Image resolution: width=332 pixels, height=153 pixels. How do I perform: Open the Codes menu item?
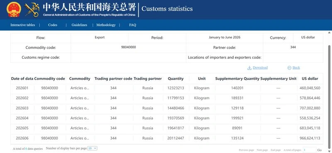pos(53,25)
